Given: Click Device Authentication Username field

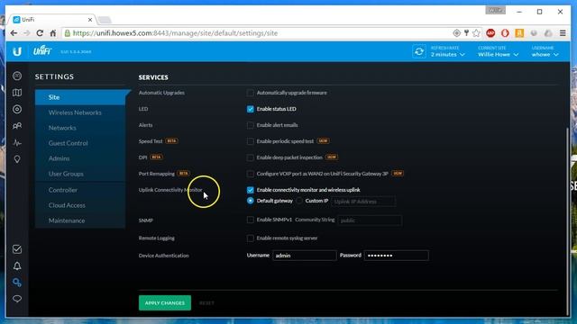Looking at the screenshot, I should click(x=305, y=256).
